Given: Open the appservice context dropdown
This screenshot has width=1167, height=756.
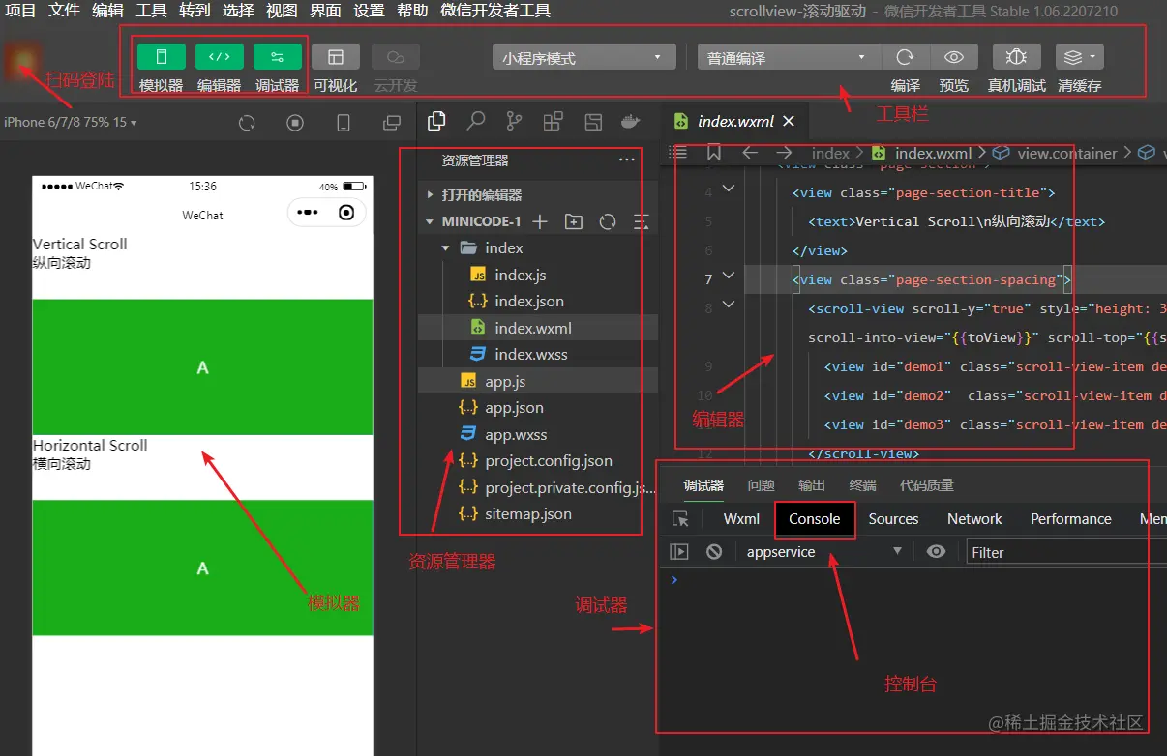Looking at the screenshot, I should 823,552.
